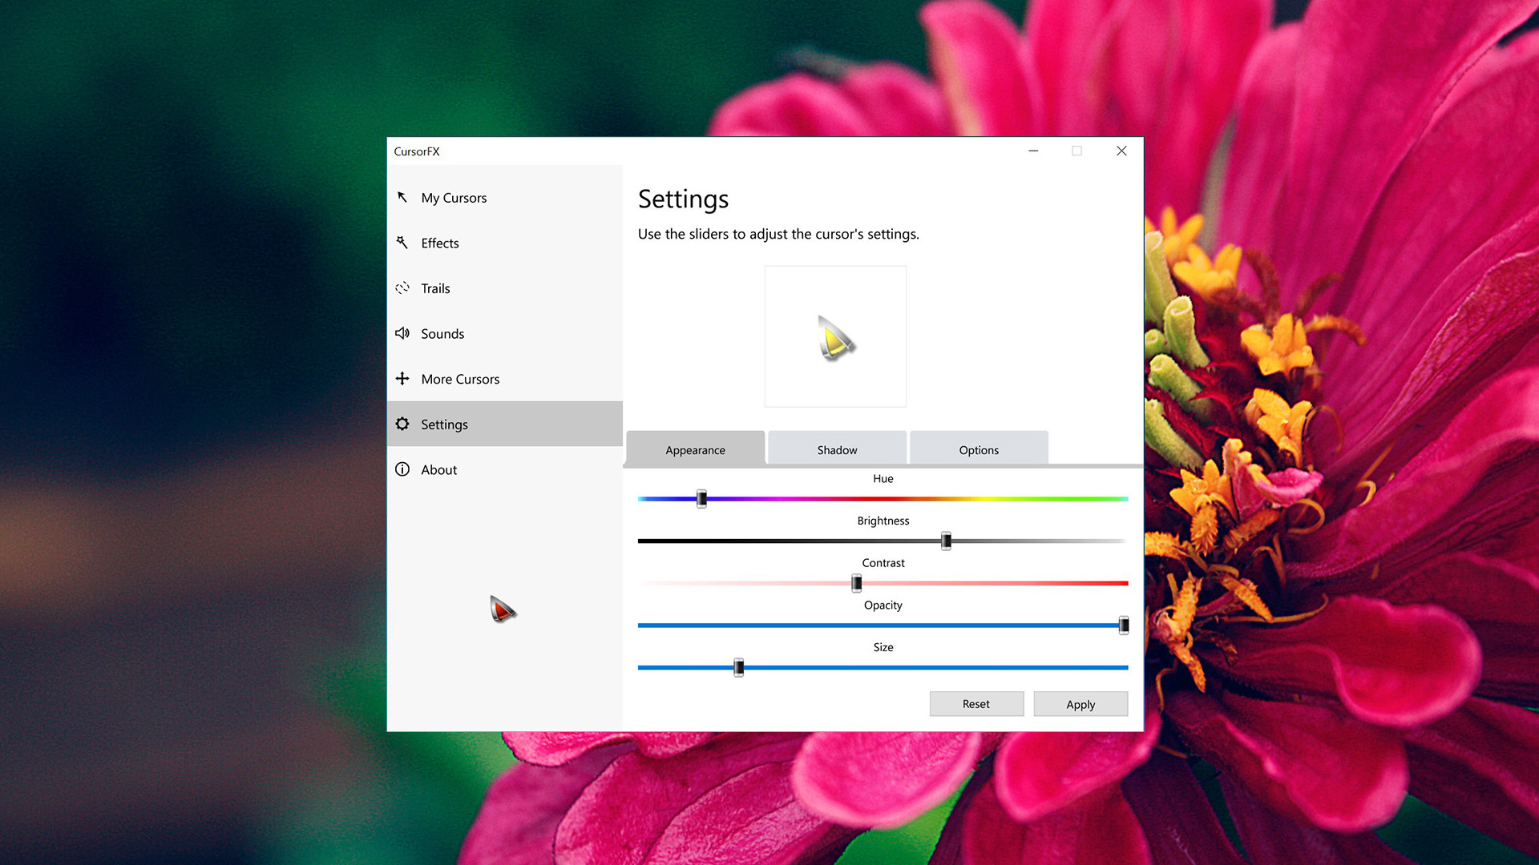Screen dimensions: 1539x865
Task: Select the My Cursors arrow icon
Action: coord(402,198)
